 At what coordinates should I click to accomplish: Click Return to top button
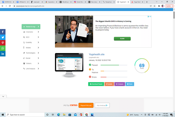pyautogui.click(x=31, y=27)
